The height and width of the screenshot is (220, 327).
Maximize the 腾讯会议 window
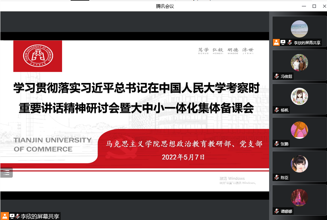tap(314, 6)
